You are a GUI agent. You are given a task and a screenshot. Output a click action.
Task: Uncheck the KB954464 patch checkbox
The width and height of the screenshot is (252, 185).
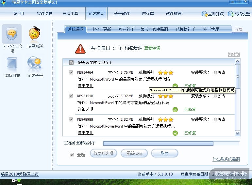pos(71,72)
